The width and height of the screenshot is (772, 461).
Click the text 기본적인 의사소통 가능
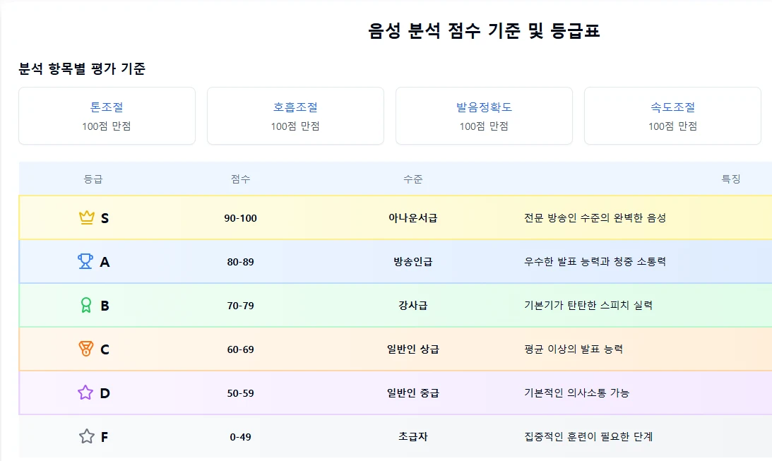576,393
